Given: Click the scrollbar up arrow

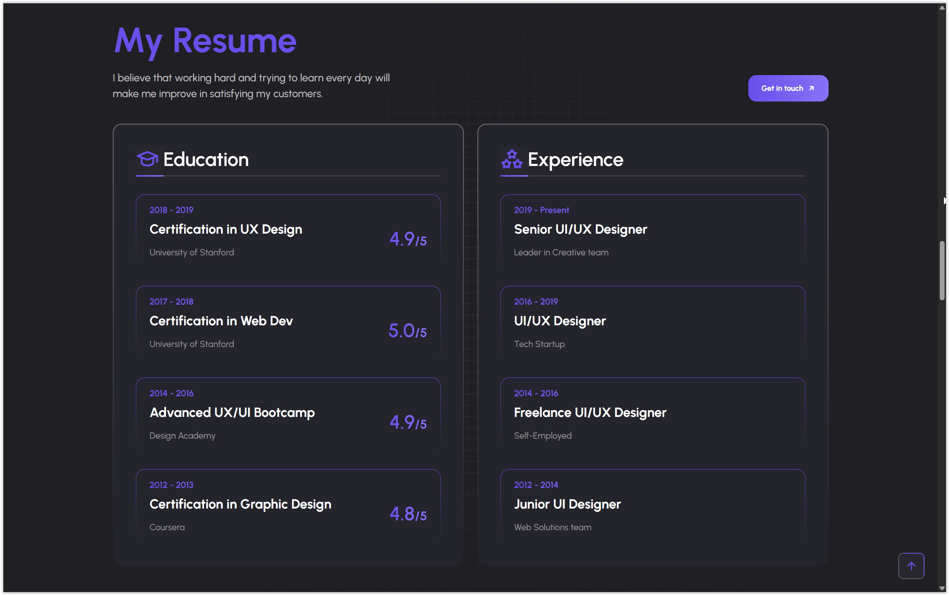Looking at the screenshot, I should click(x=942, y=7).
